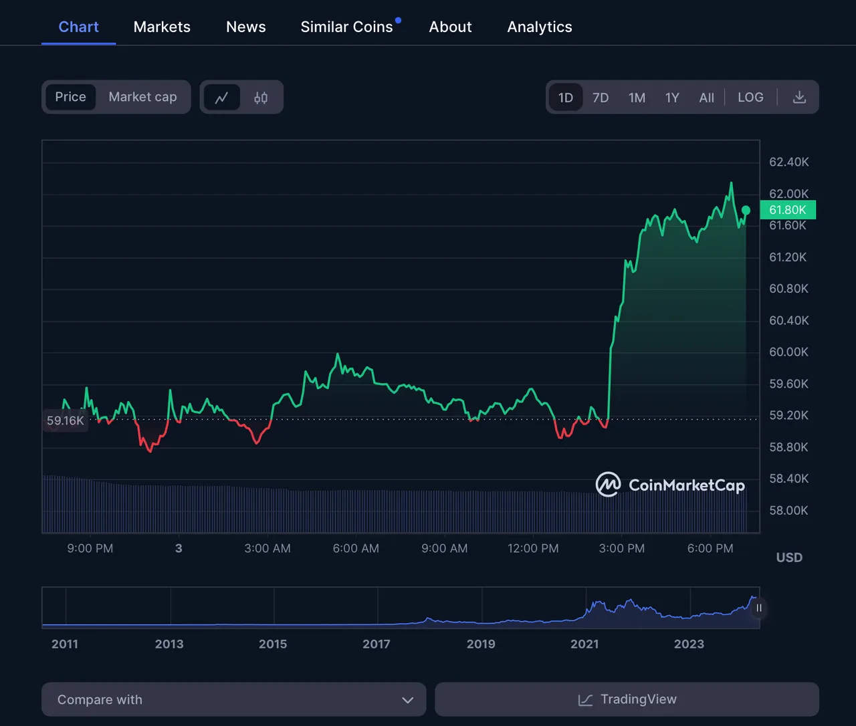Click the 3:00 PM time axis label
The height and width of the screenshot is (726, 856).
[x=622, y=548]
